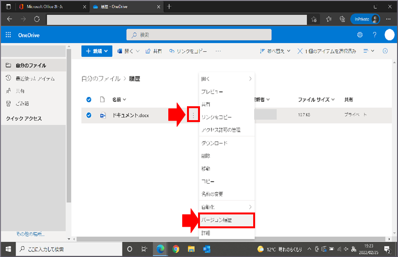This screenshot has height=257, width=398.
Task: Expand the 開く toolbar dropdown arrow
Action: tap(138, 51)
